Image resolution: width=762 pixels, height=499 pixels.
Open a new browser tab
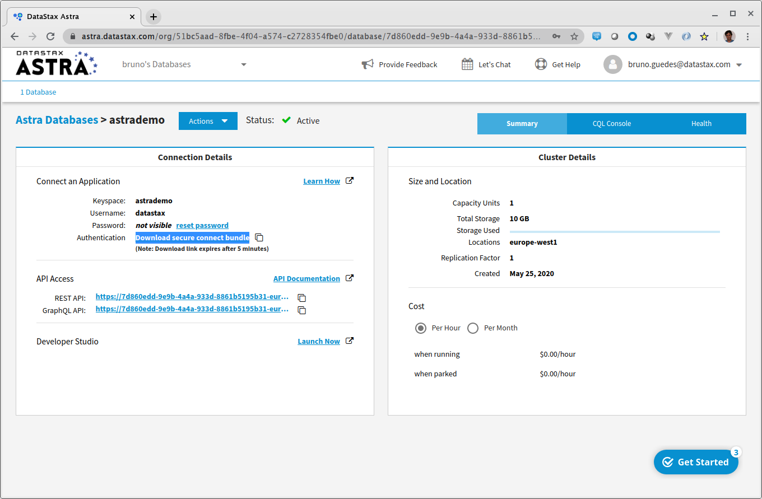154,17
